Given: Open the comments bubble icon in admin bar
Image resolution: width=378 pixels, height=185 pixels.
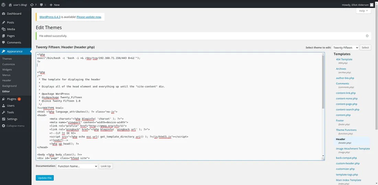Looking at the screenshot, I should (42, 4).
